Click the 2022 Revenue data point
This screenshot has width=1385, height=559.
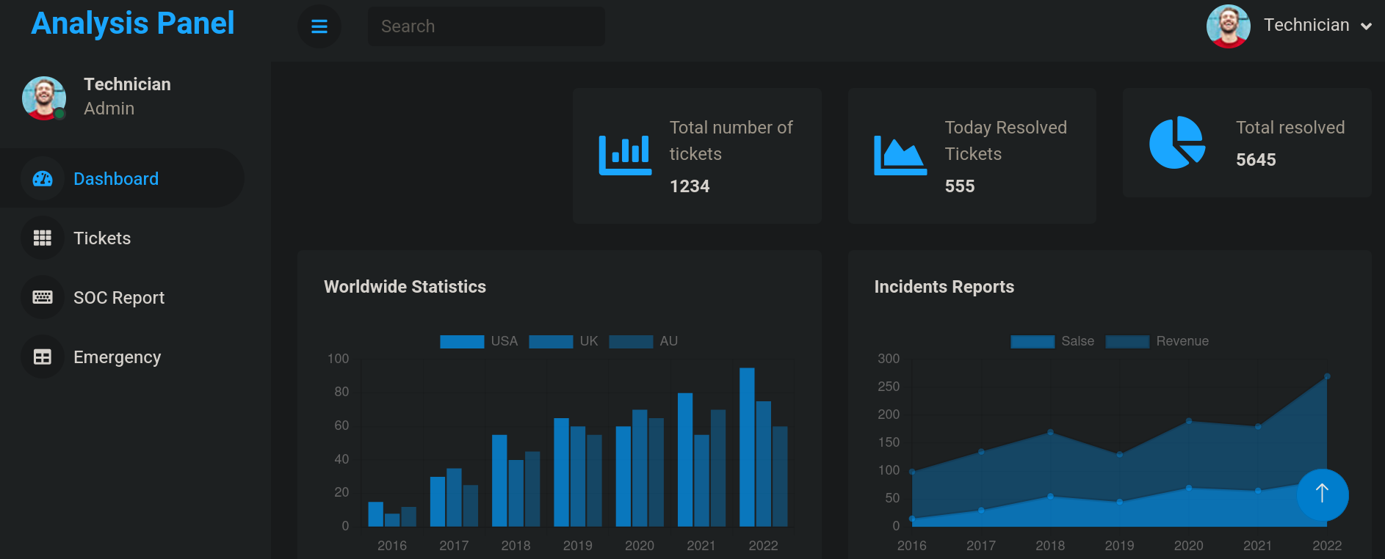tap(1327, 376)
